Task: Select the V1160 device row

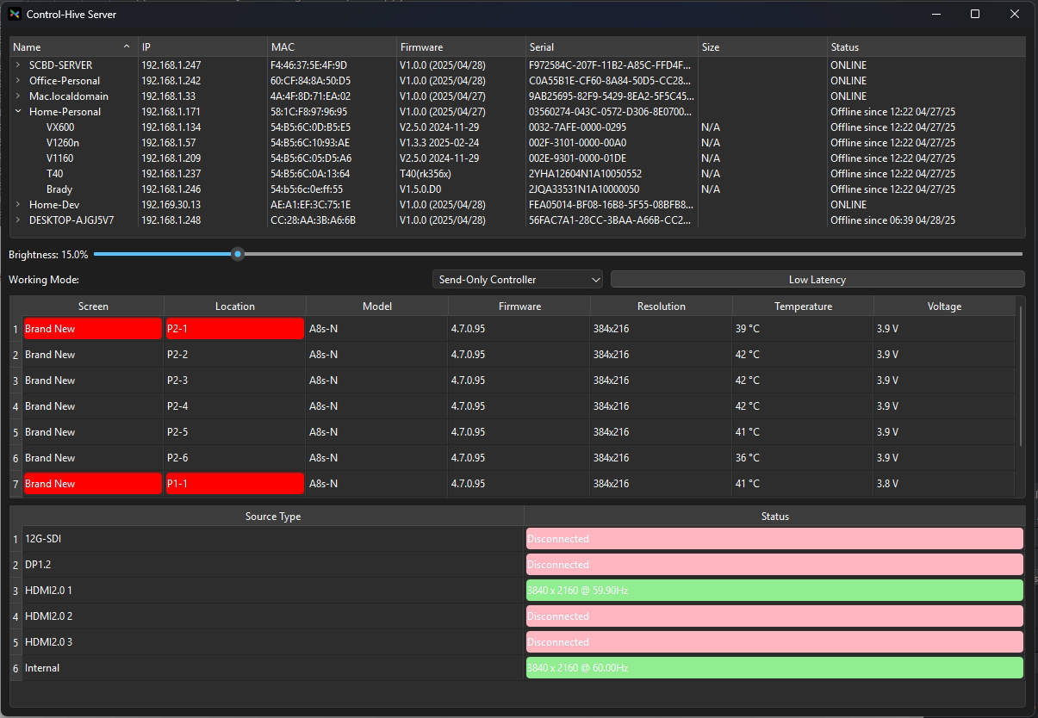Action: click(x=517, y=158)
